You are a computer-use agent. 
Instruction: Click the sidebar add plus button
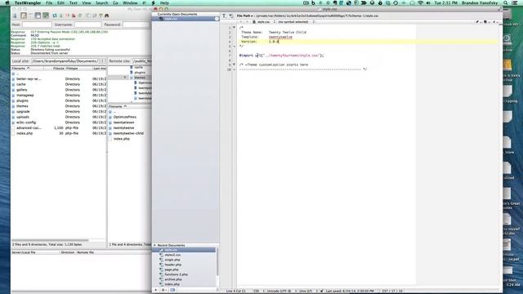click(156, 290)
